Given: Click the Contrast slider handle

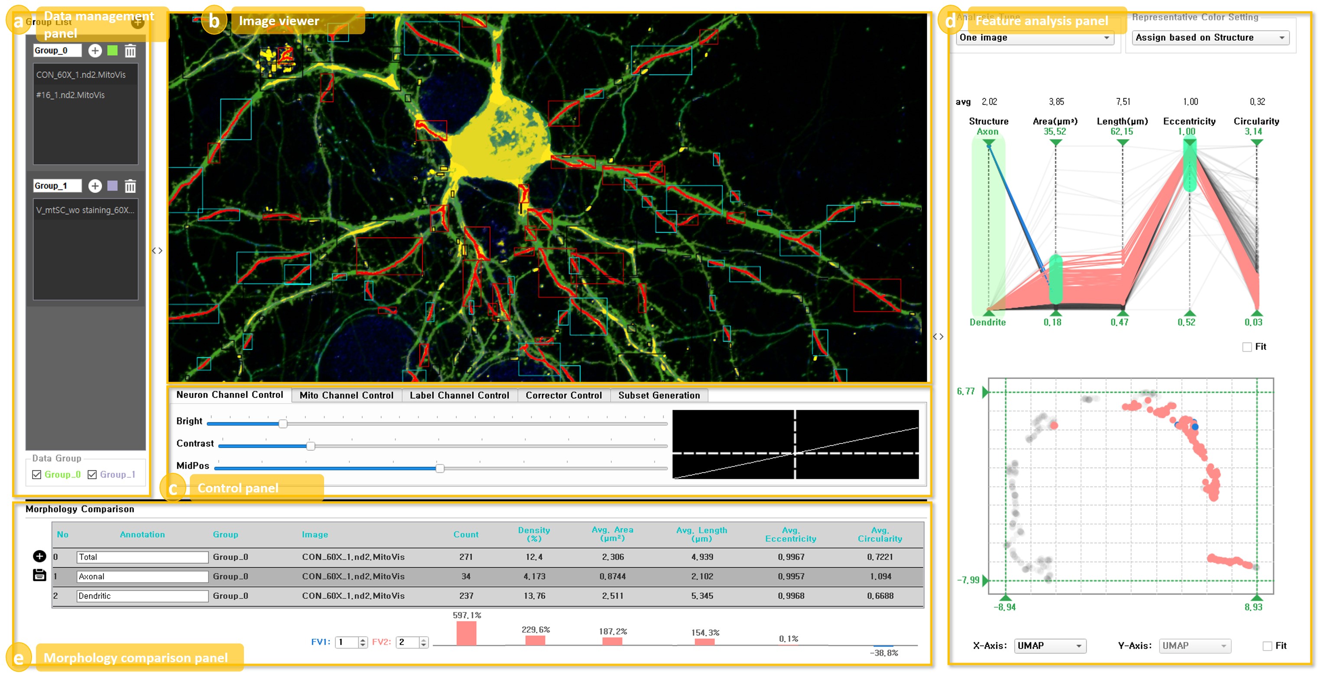Looking at the screenshot, I should pos(311,446).
